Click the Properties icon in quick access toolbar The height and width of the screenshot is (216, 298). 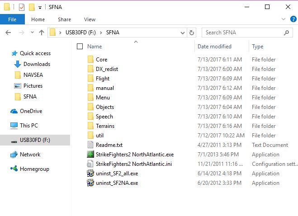pyautogui.click(x=22, y=7)
